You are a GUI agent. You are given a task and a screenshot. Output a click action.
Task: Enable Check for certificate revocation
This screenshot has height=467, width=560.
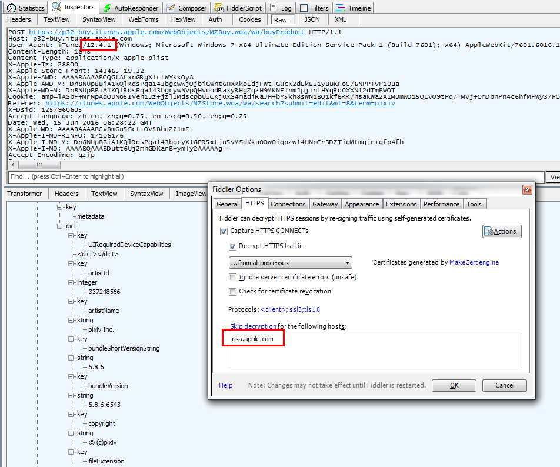(232, 292)
